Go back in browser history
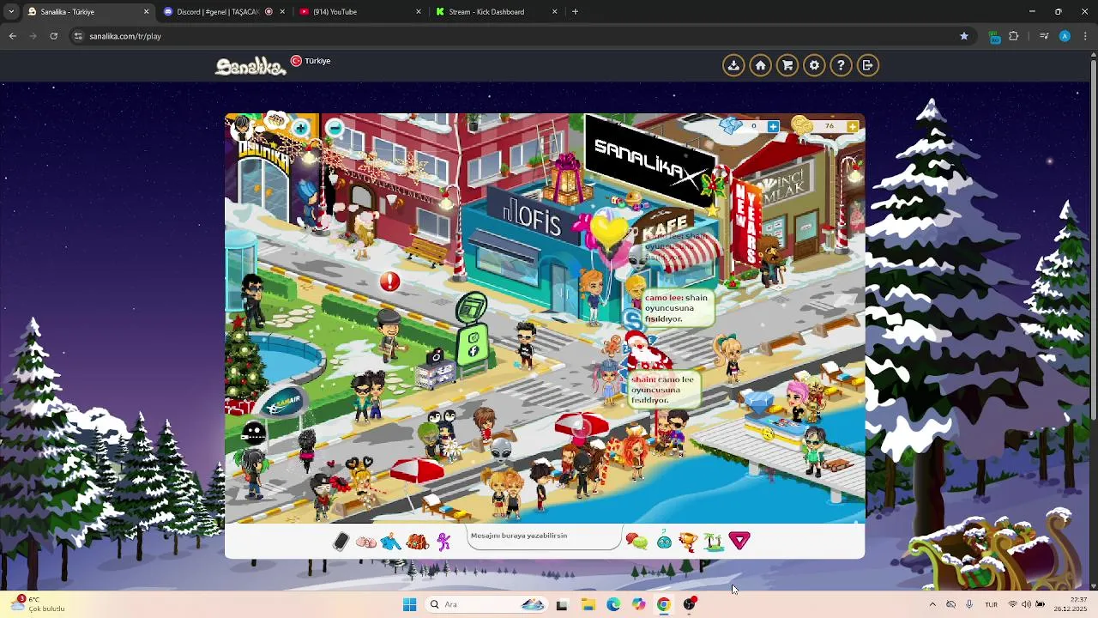 pos(12,36)
